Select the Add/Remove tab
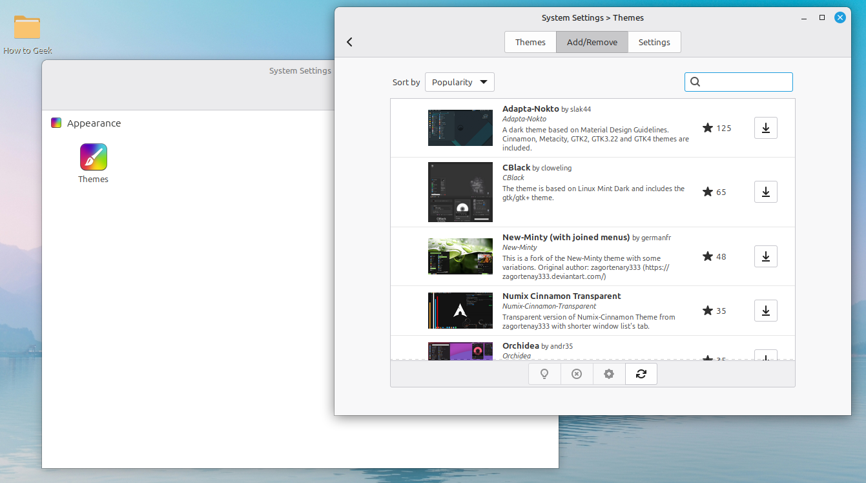This screenshot has height=483, width=866. coord(592,42)
